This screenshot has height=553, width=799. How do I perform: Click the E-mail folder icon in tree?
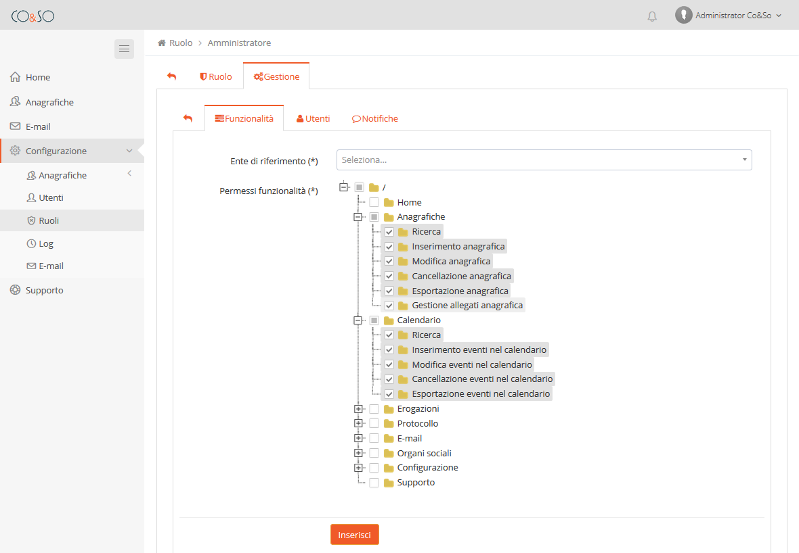pyautogui.click(x=389, y=438)
